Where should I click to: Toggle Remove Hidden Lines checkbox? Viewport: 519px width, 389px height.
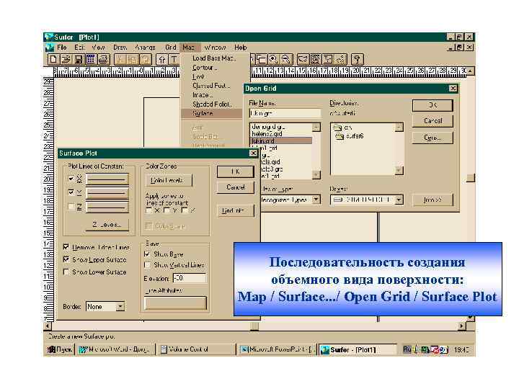coord(66,247)
